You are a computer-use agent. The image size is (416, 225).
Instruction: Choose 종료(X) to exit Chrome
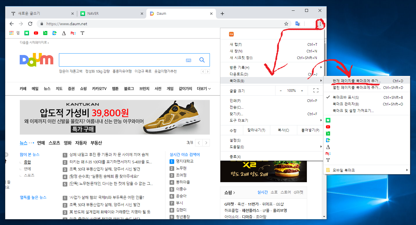[x=272, y=157]
